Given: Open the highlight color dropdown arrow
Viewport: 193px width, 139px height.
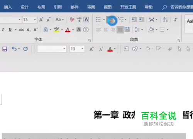Looking at the screenshot, I should [x=62, y=30].
